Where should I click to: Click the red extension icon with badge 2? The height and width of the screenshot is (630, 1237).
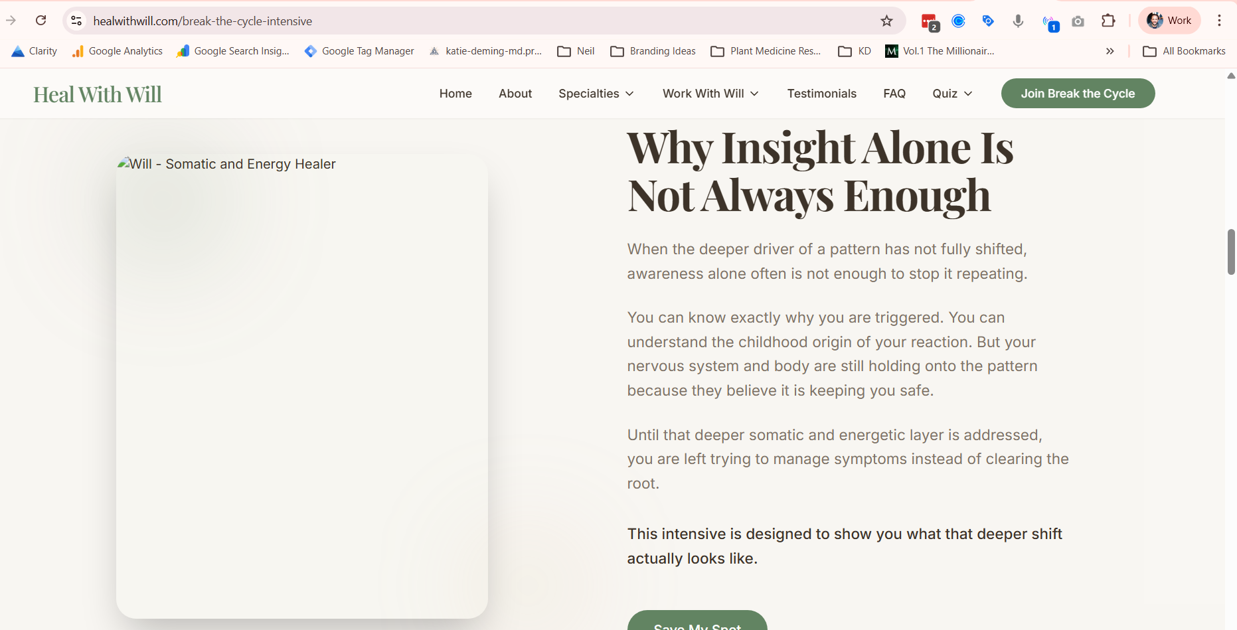[x=930, y=22]
